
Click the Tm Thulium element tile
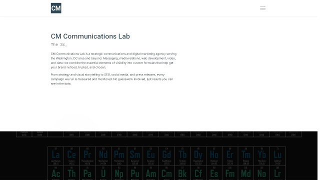246,156
